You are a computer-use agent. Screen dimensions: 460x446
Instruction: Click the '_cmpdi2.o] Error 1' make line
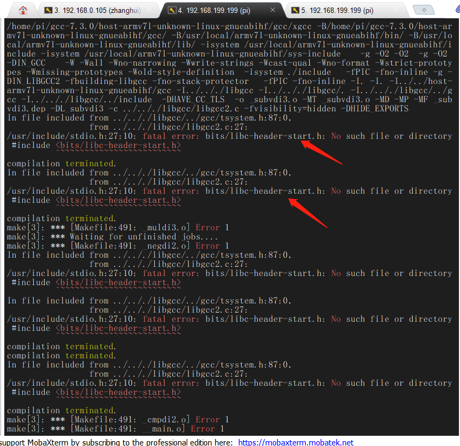[x=118, y=420]
